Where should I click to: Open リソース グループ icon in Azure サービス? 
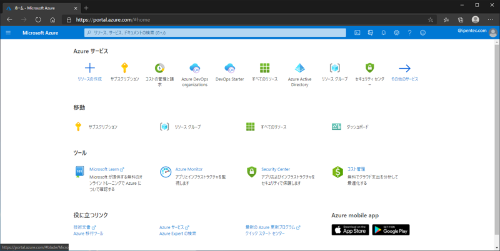334,68
